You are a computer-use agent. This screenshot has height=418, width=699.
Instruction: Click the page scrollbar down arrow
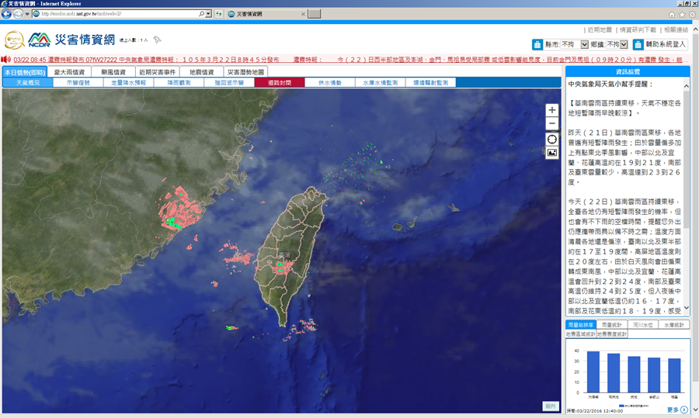click(x=695, y=409)
